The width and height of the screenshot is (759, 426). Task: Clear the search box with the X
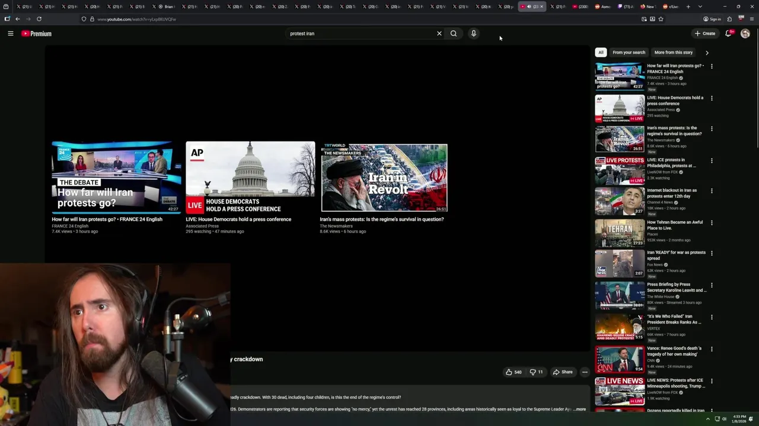coord(439,34)
